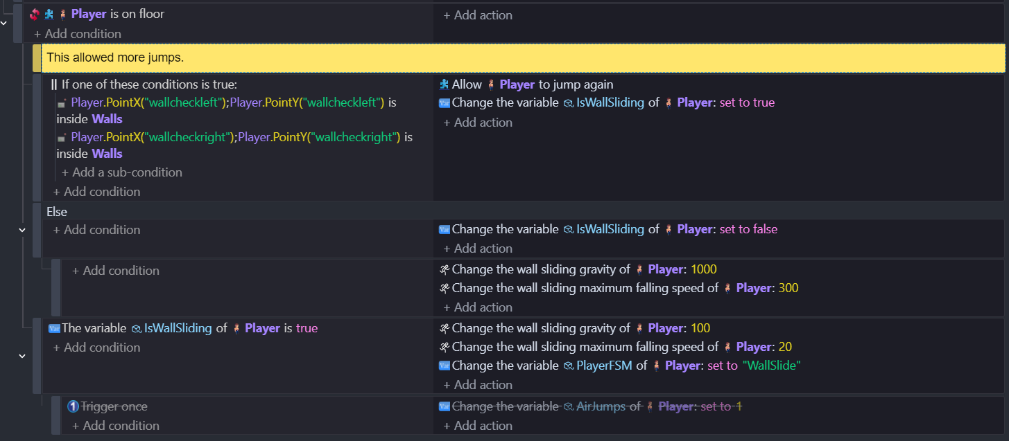Add condition below the Trigger once condition
Image resolution: width=1009 pixels, height=441 pixels.
[x=115, y=426]
